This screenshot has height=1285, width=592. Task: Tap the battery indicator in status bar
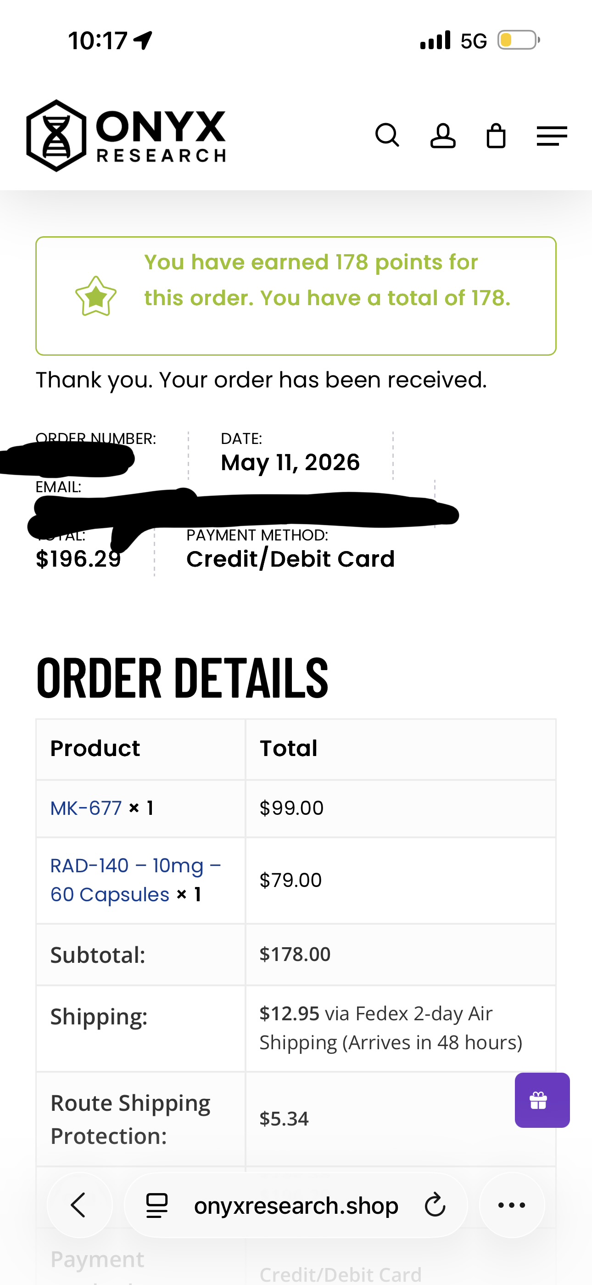519,40
